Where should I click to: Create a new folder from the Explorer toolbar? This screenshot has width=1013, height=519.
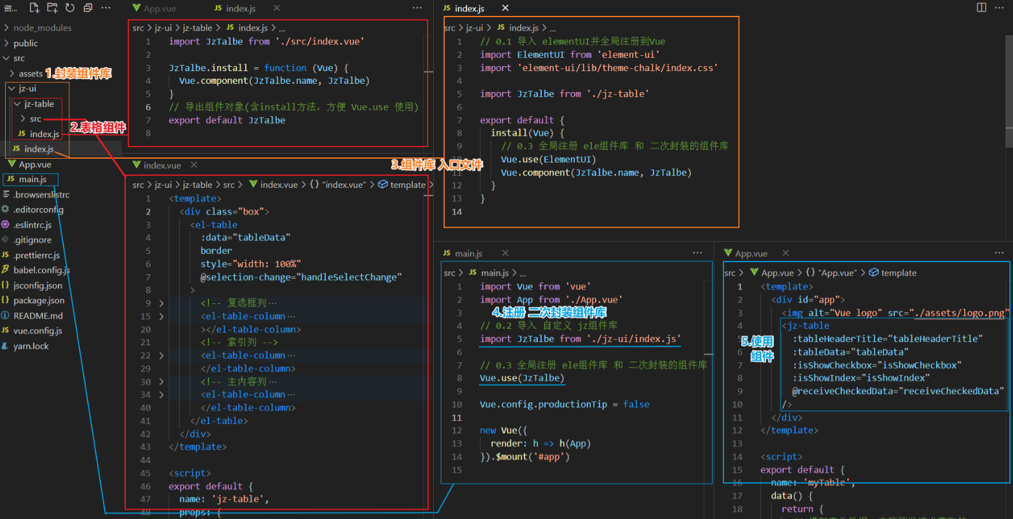pyautogui.click(x=52, y=8)
